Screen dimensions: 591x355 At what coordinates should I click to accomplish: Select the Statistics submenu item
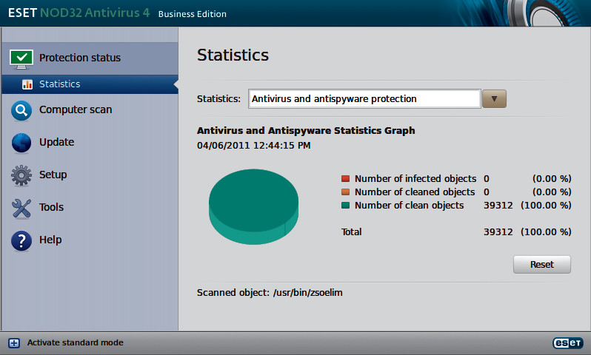(90, 84)
